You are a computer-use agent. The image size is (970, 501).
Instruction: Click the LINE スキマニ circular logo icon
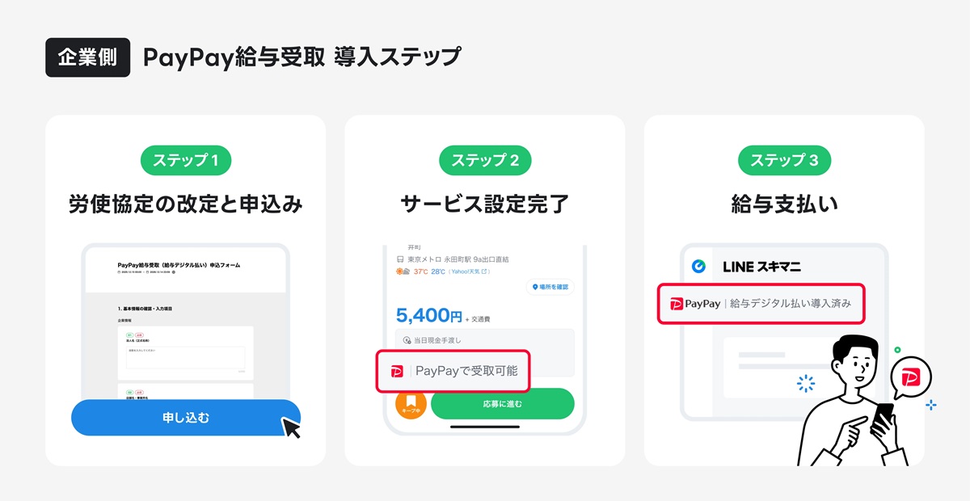pos(698,266)
